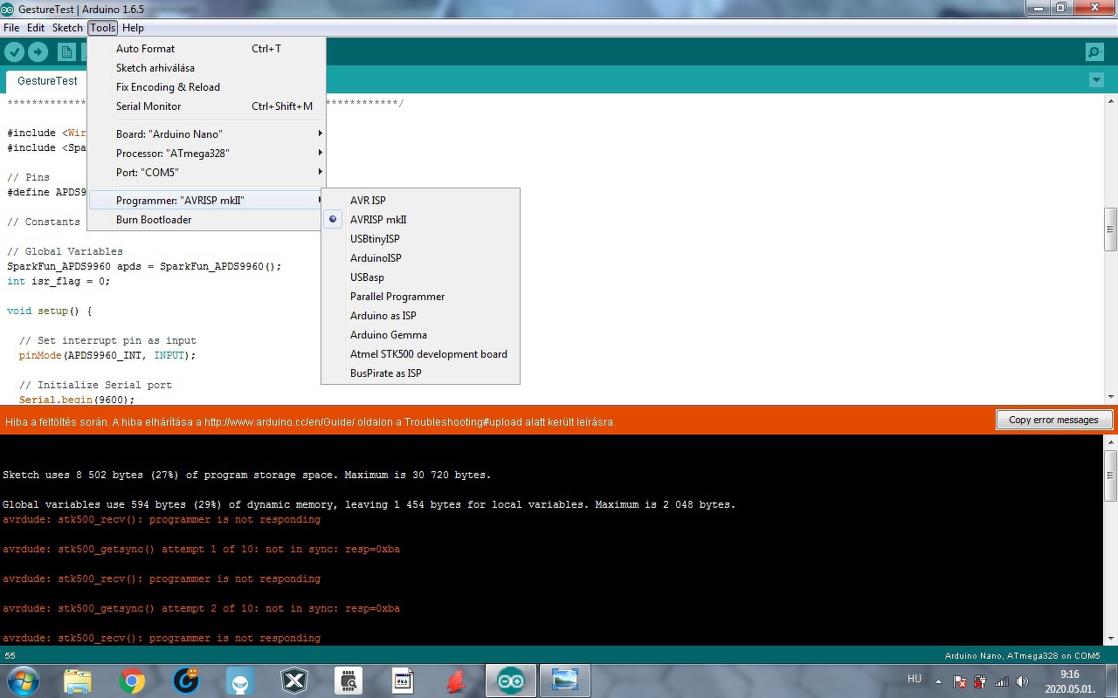This screenshot has height=698, width=1118.
Task: Expand the Board: "Arduino Nano" submenu
Action: click(x=207, y=134)
